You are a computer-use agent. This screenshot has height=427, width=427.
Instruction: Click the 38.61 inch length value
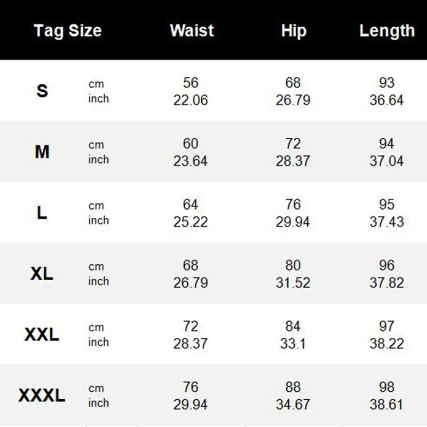387,405
